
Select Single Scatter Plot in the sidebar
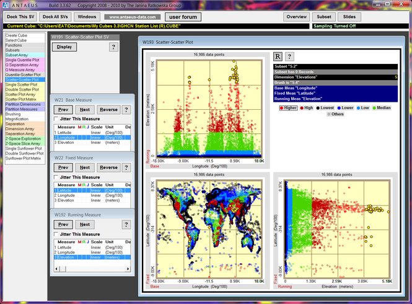tap(24, 84)
